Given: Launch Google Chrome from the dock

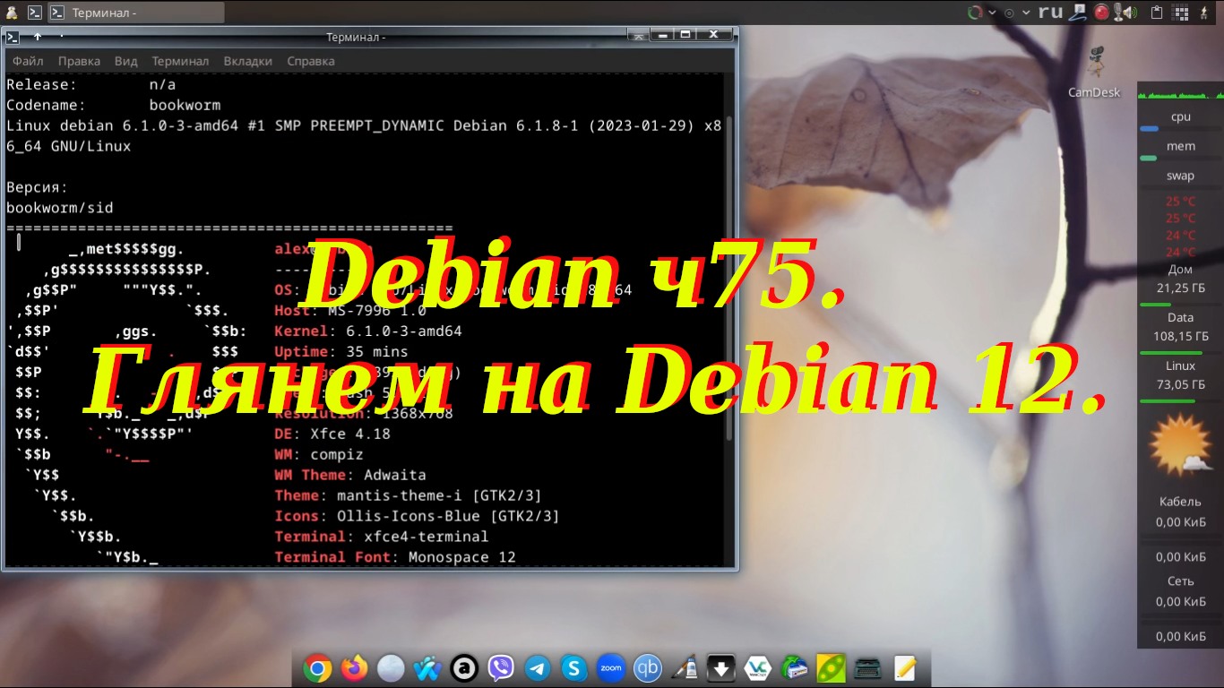Looking at the screenshot, I should (317, 667).
